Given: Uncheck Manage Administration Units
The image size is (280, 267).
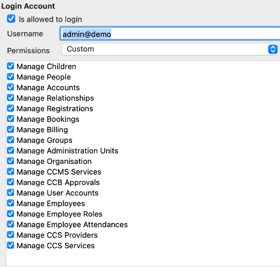Looking at the screenshot, I should 11,150.
